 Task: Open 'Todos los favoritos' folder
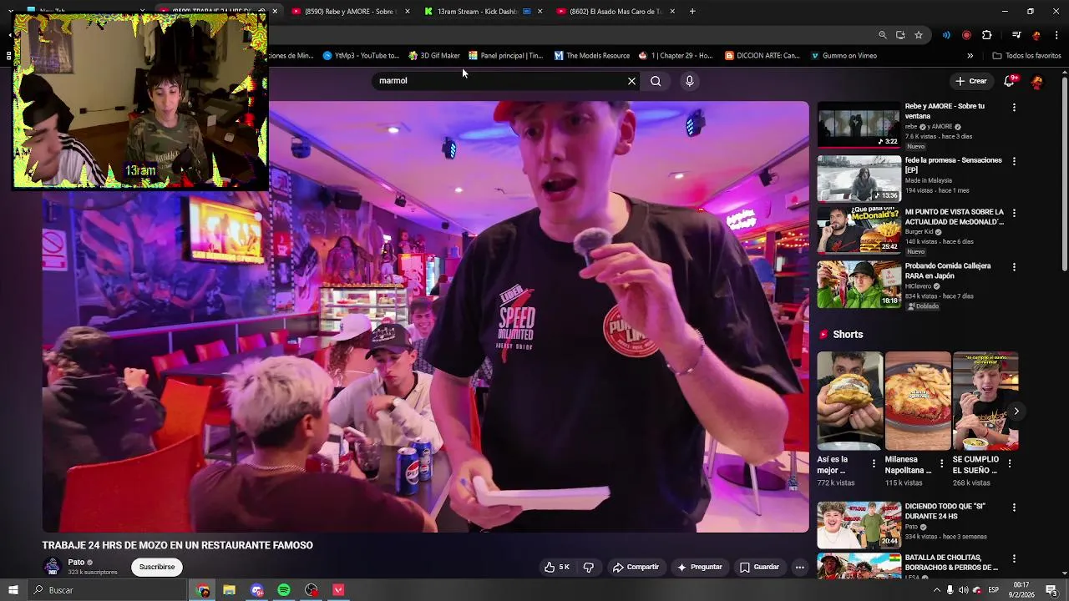point(1026,56)
